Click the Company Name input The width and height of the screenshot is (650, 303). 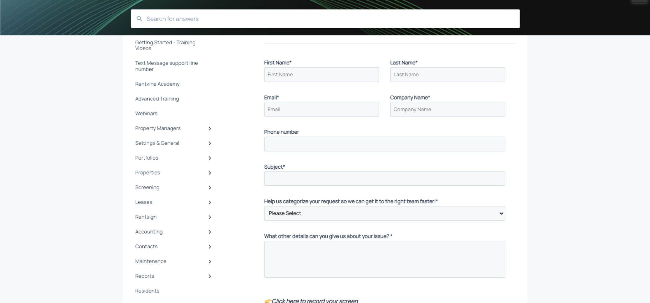447,109
